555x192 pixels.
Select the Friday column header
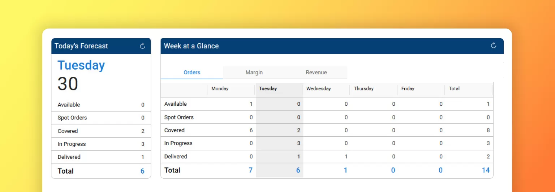[x=408, y=89]
